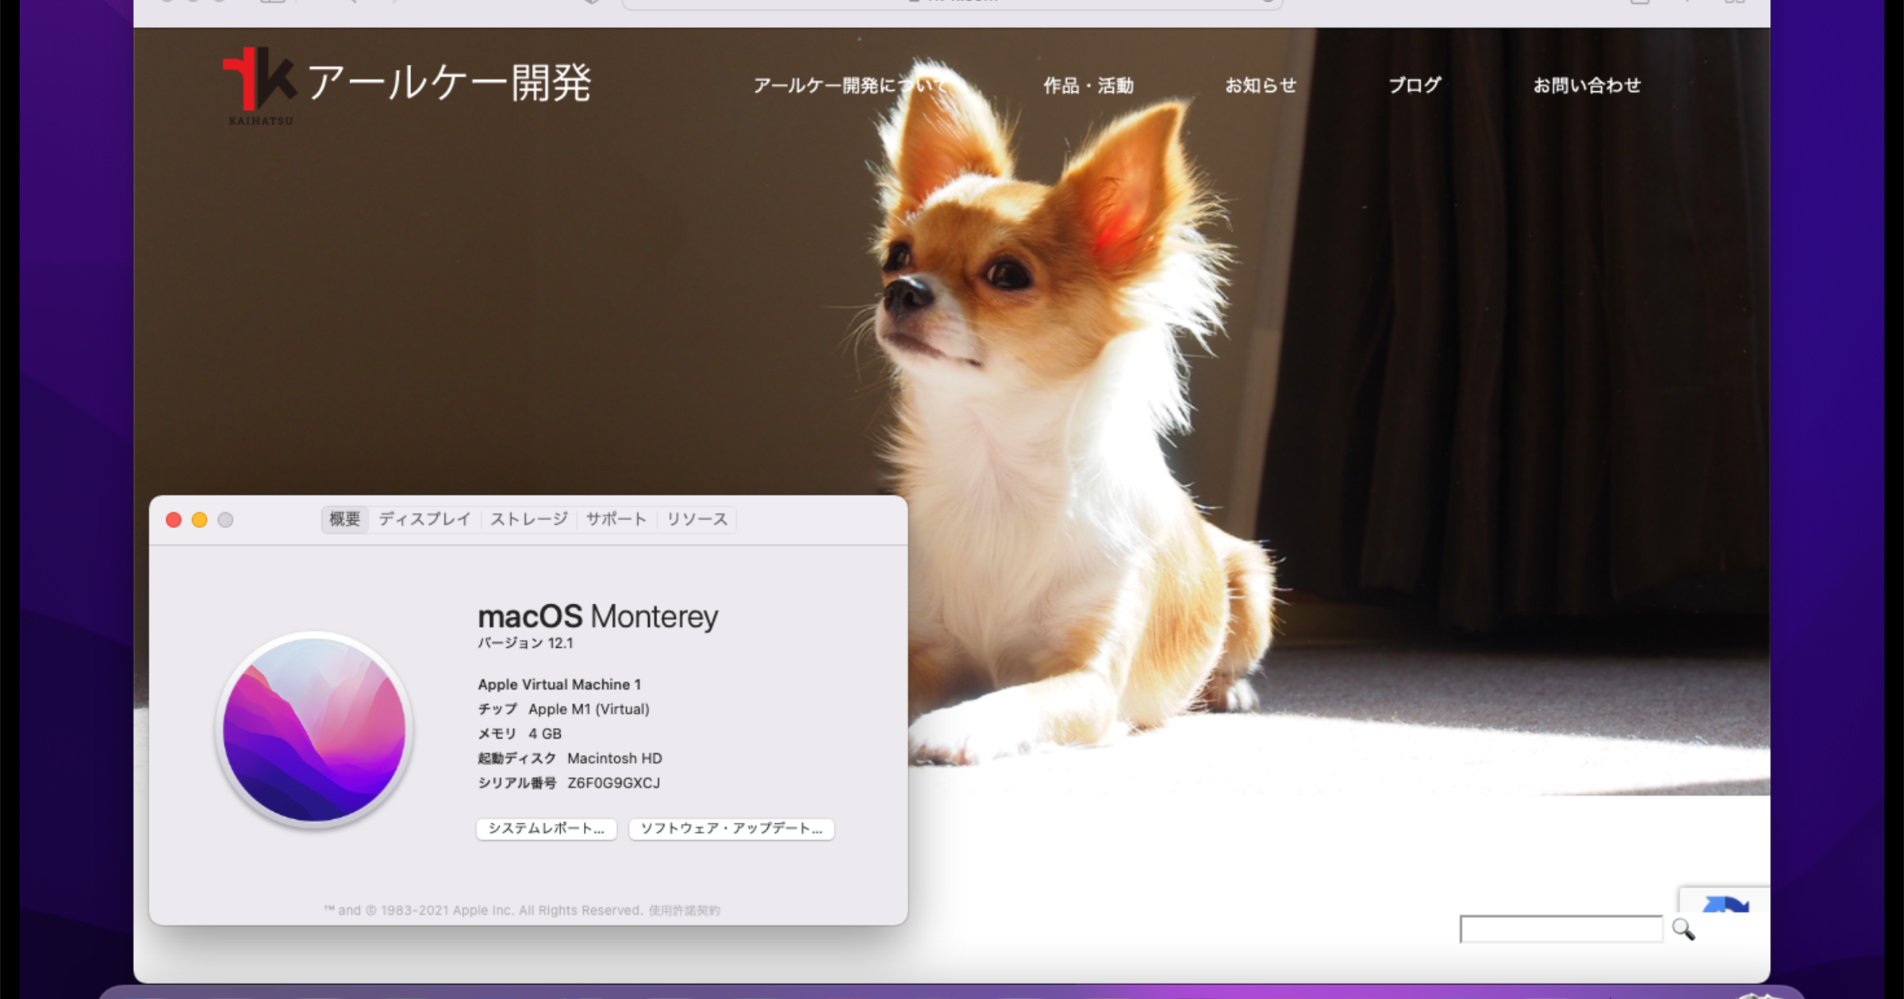Screen dimensions: 1904x999
Task: Switch to the ディスプレイ tab
Action: click(x=424, y=519)
